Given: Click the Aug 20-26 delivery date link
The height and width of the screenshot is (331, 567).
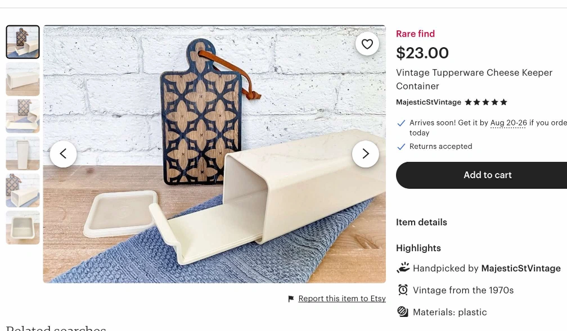Looking at the screenshot, I should pyautogui.click(x=508, y=123).
